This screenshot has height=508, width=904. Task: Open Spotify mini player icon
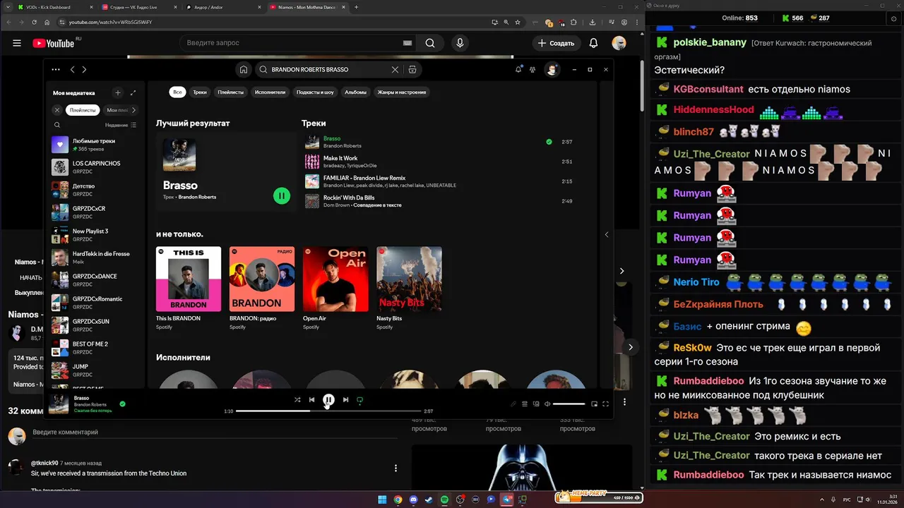(594, 404)
